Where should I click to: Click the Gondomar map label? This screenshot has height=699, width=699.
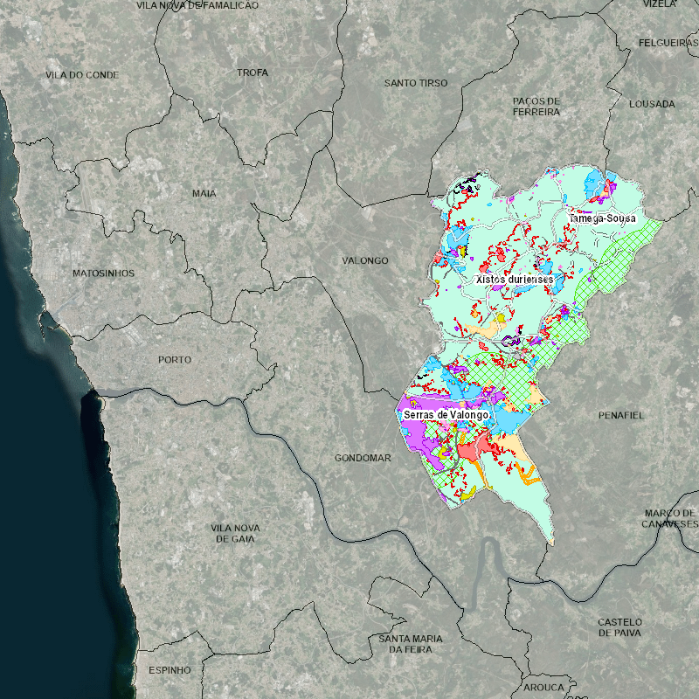click(x=362, y=458)
